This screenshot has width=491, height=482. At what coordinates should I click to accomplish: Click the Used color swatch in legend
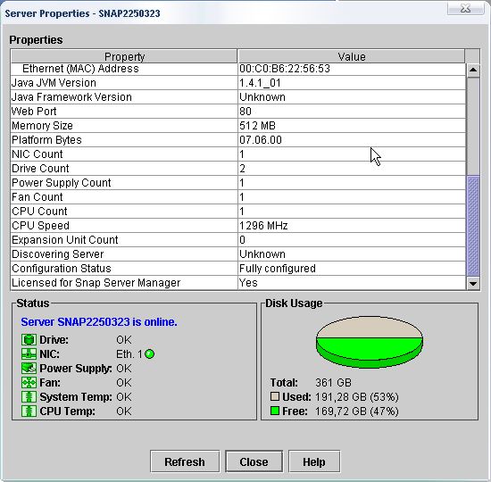275,397
